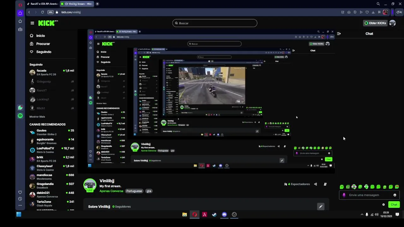Open the emoji picker smiley icon
Image resolution: width=404 pixels, height=227 pixels.
(395, 195)
